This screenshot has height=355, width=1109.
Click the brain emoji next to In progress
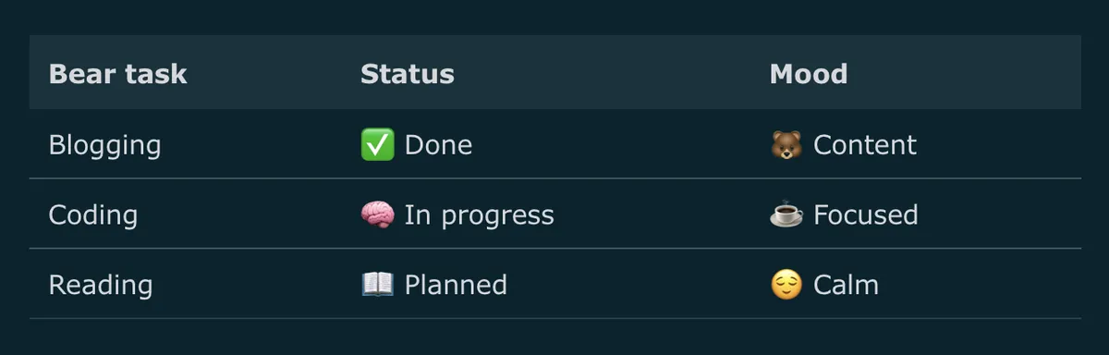click(x=377, y=215)
